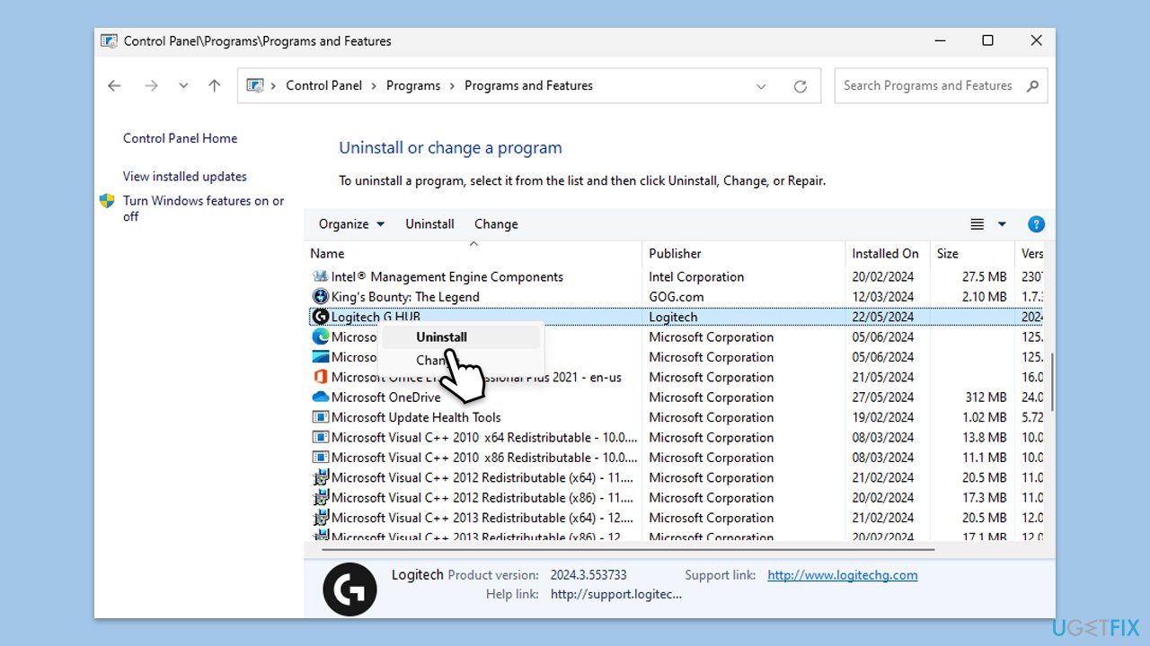Select Visual C++ 2013 (x64) icon
The width and height of the screenshot is (1150, 646).
pos(320,518)
